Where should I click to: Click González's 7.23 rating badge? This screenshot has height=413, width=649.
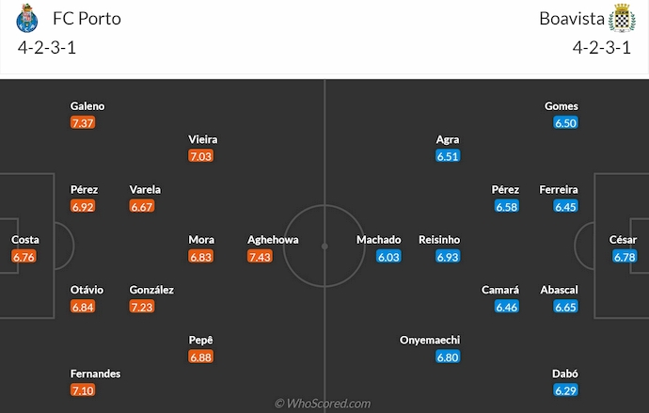[x=142, y=307]
